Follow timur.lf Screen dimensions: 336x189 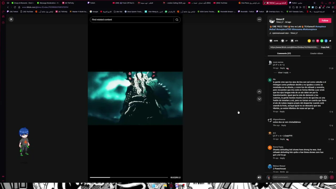[325, 20]
